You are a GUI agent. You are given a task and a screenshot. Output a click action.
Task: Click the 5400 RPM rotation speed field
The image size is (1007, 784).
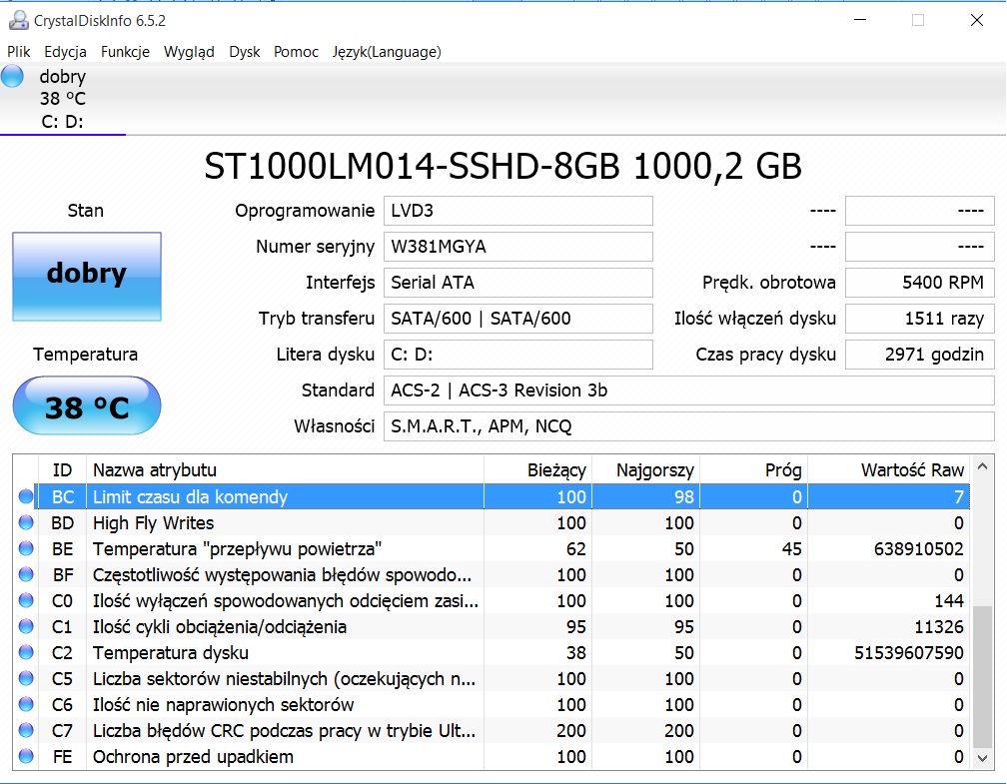[920, 283]
